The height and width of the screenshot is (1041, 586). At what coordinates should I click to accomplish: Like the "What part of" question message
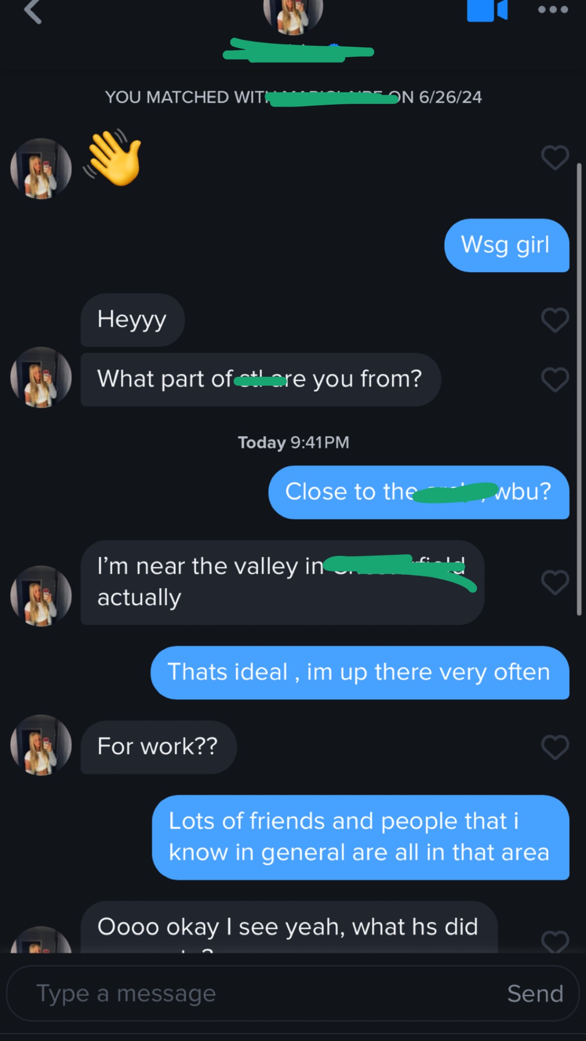(x=555, y=380)
